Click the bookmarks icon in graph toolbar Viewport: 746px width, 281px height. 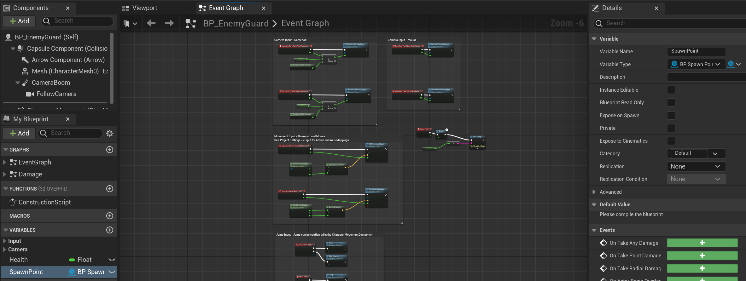coord(127,23)
